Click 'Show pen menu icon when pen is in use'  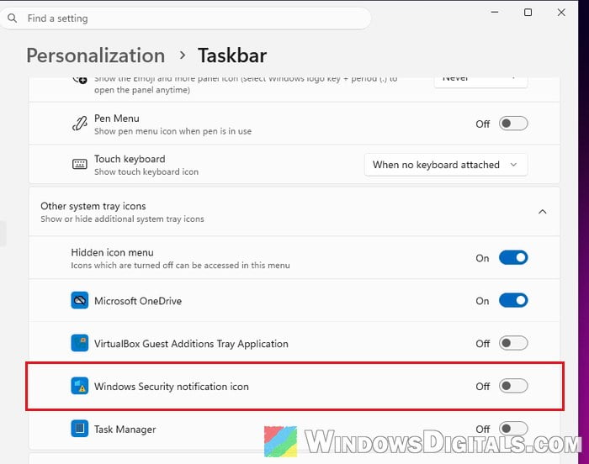click(x=172, y=131)
